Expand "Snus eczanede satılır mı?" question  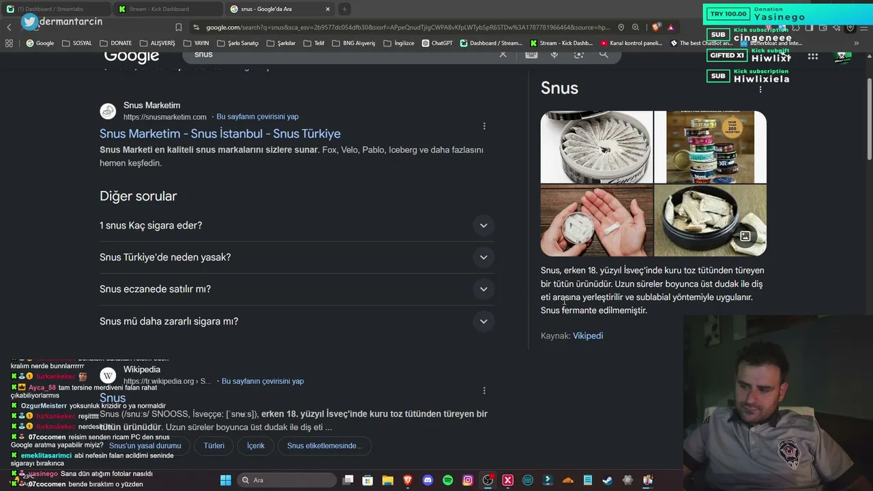tap(297, 289)
